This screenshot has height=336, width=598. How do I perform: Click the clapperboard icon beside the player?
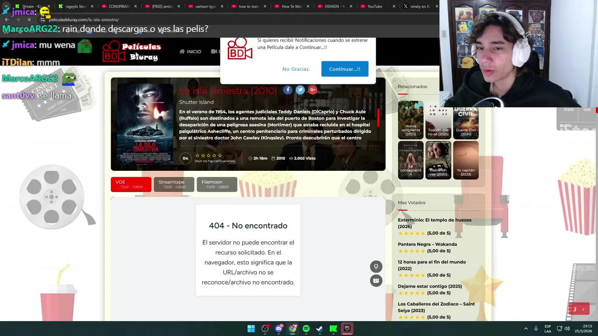pyautogui.click(x=376, y=280)
